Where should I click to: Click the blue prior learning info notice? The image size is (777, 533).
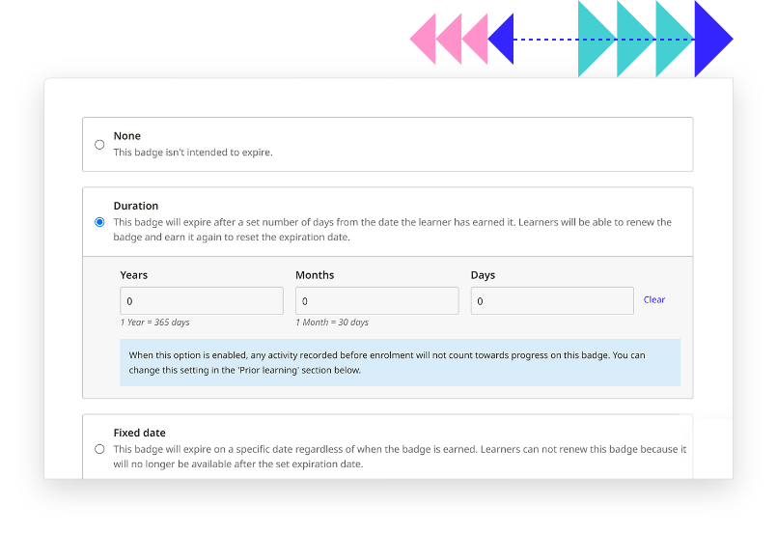[400, 362]
